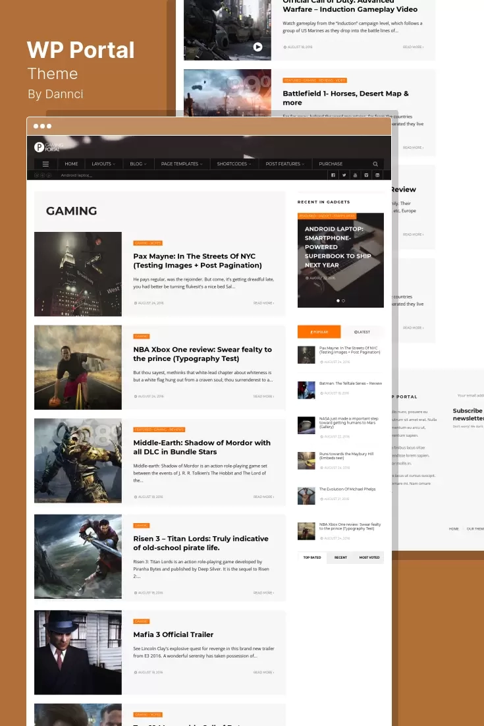The height and width of the screenshot is (726, 484).
Task: Click the next headline ticker arrow
Action: click(49, 175)
